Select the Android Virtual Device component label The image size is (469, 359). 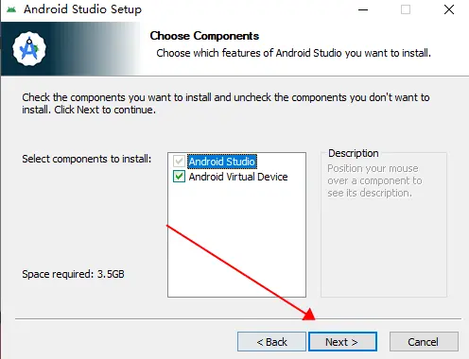238,177
